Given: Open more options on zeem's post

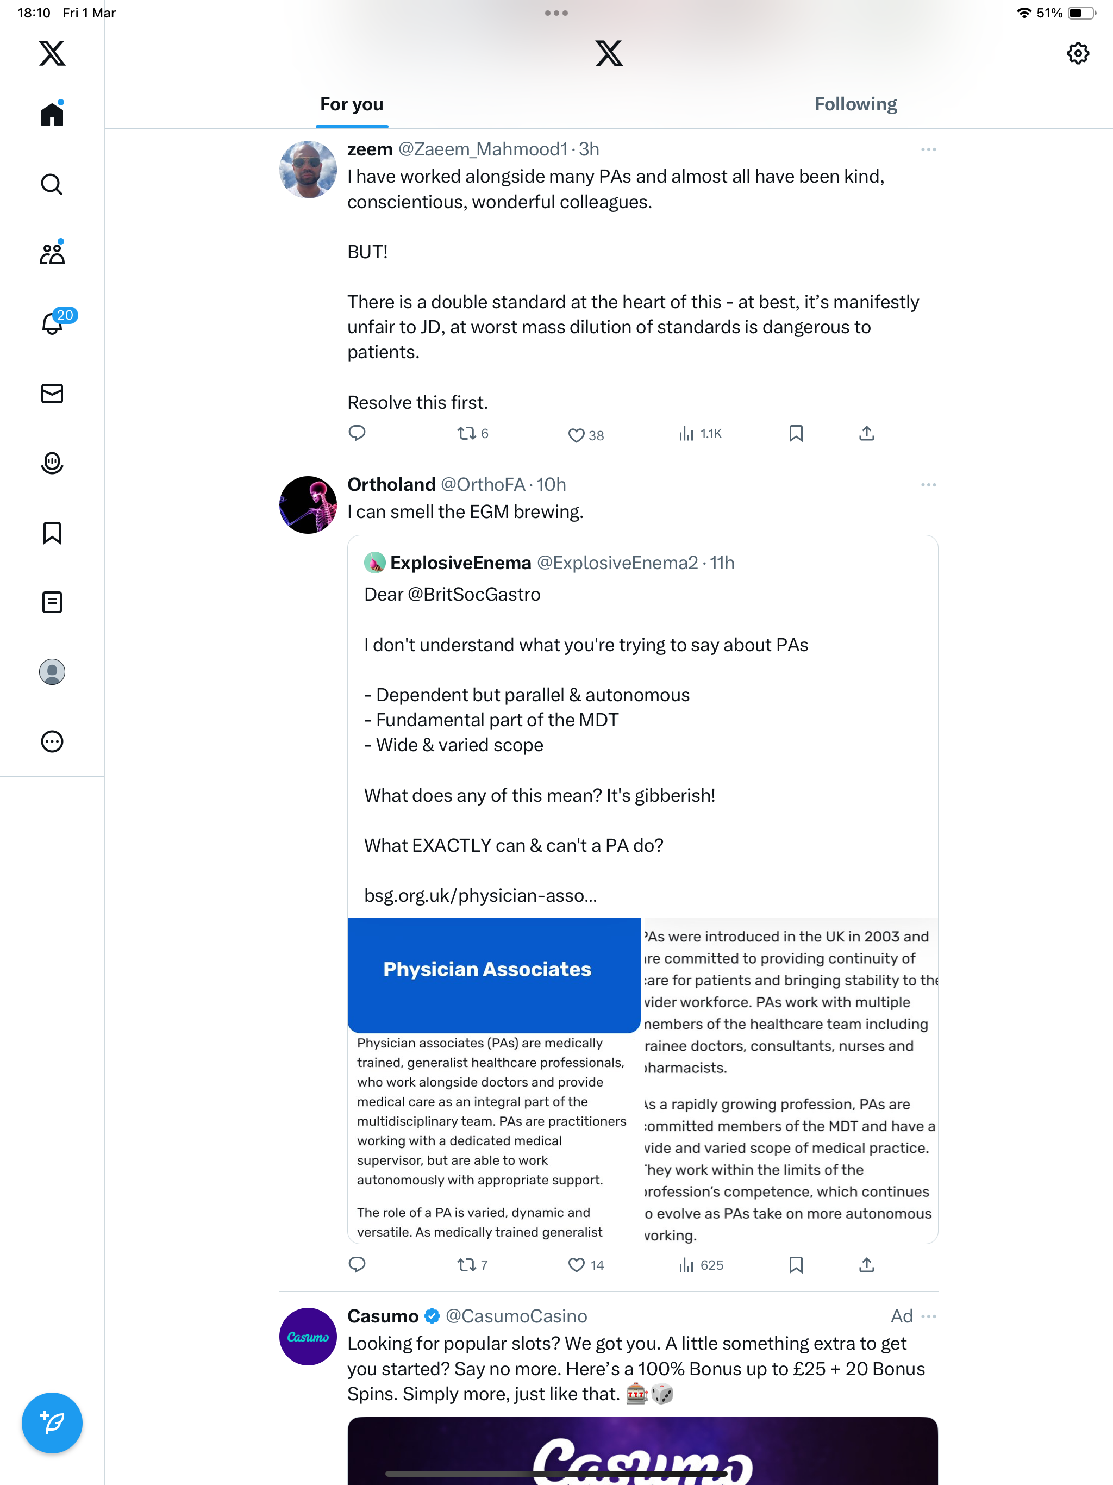Looking at the screenshot, I should tap(928, 149).
